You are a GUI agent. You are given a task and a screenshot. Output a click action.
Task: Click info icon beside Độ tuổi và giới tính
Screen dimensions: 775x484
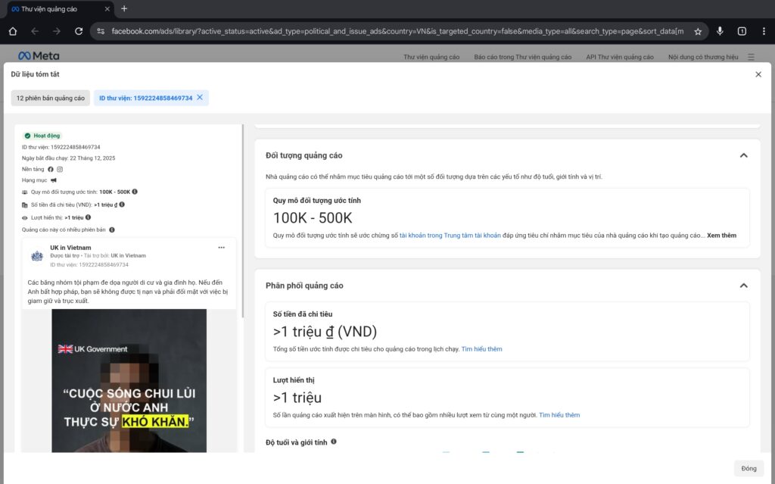[334, 442]
